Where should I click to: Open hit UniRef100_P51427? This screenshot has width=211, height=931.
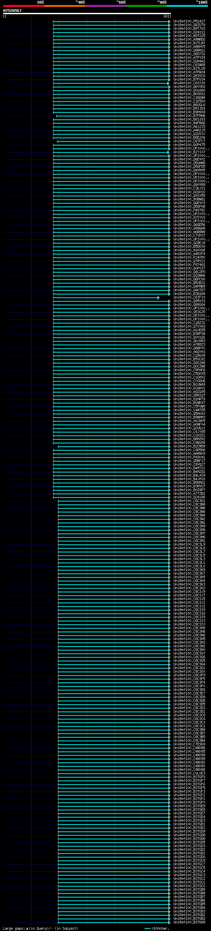(x=189, y=21)
